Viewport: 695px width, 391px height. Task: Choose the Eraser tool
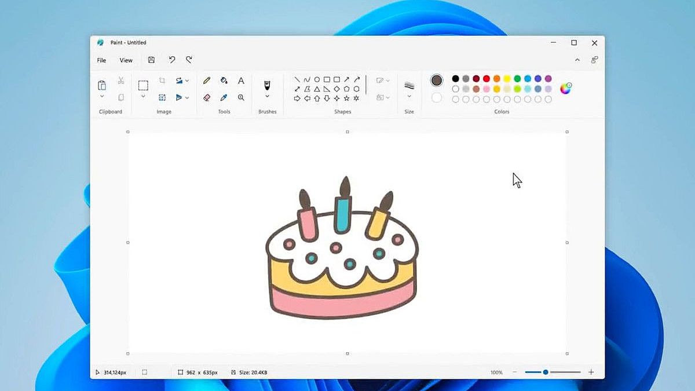[x=207, y=97]
